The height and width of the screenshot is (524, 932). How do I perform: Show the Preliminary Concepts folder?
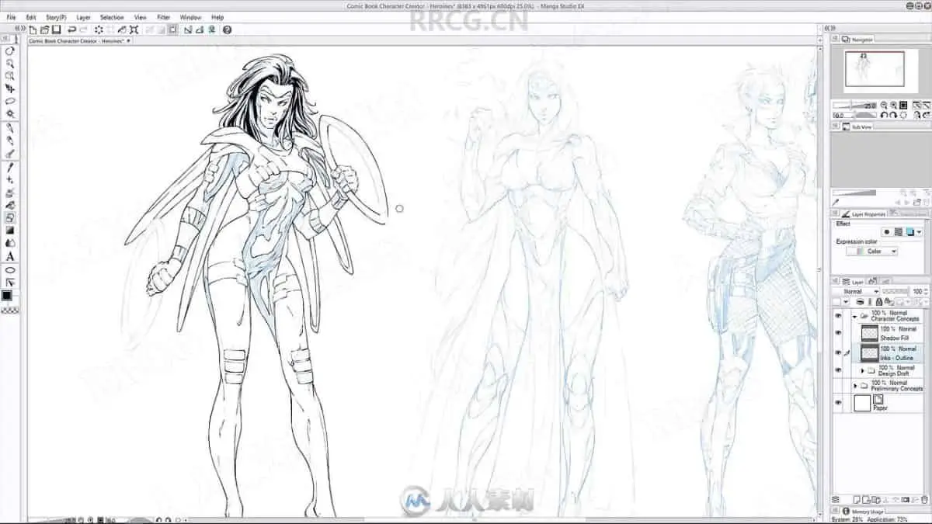coord(837,386)
